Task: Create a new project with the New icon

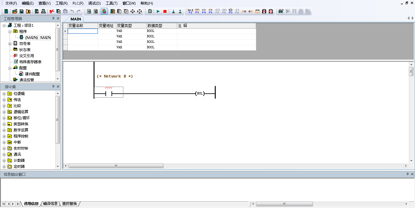Action: 6,11
